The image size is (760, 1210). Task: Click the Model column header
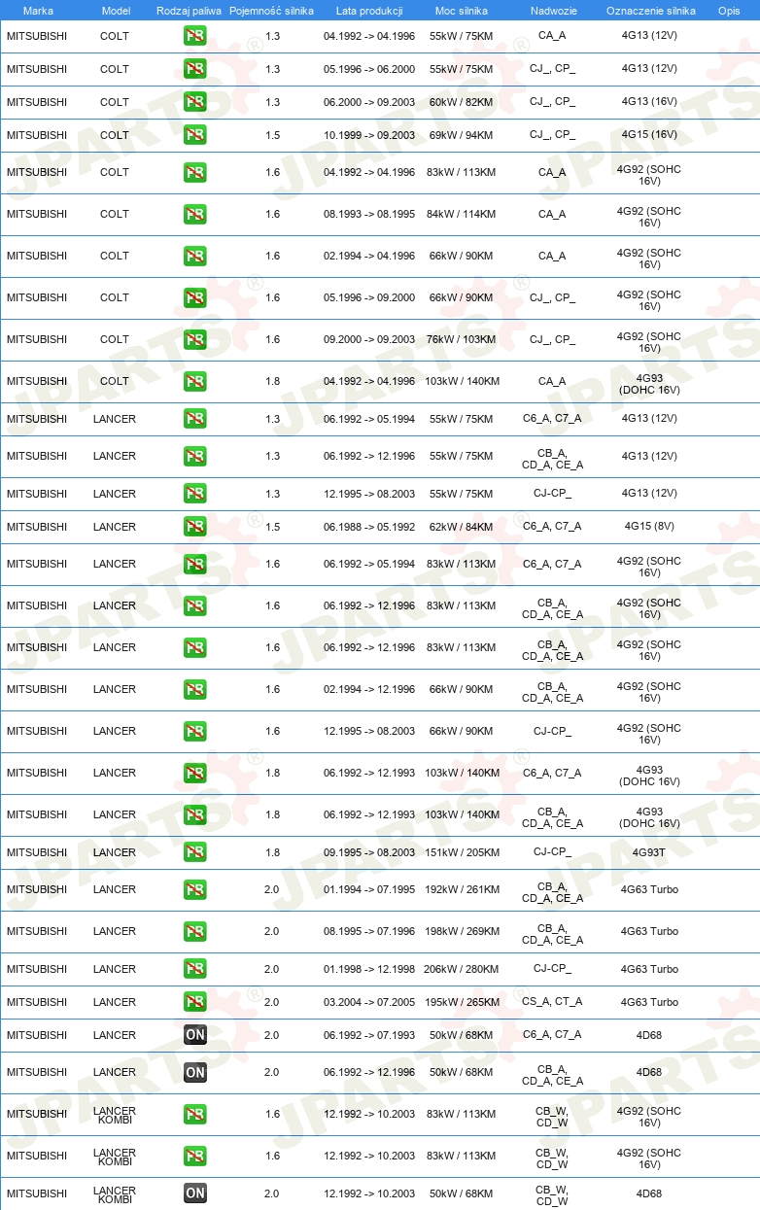117,10
